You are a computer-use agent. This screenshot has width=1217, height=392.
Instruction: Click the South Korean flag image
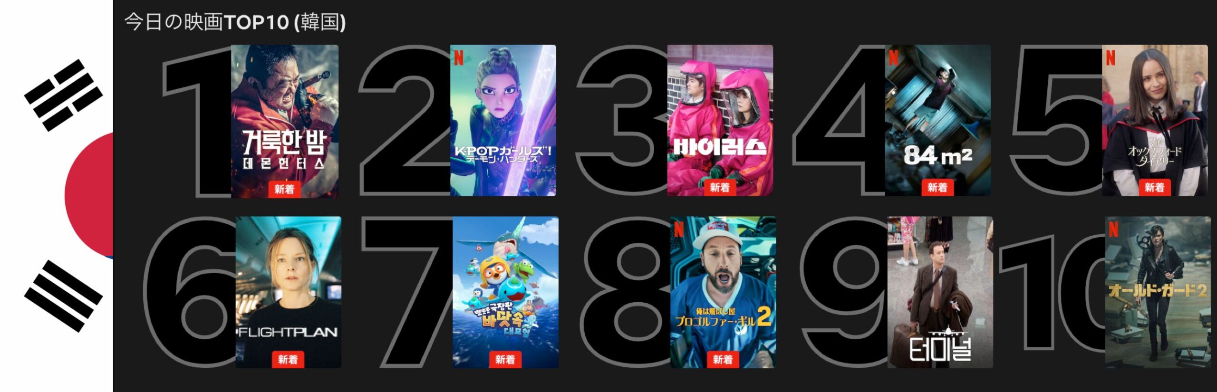tap(57, 196)
